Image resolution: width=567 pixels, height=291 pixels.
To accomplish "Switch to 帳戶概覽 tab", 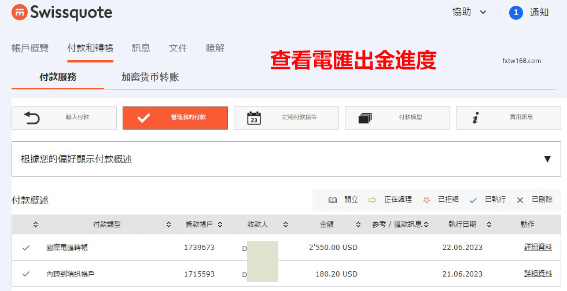I will (30, 48).
